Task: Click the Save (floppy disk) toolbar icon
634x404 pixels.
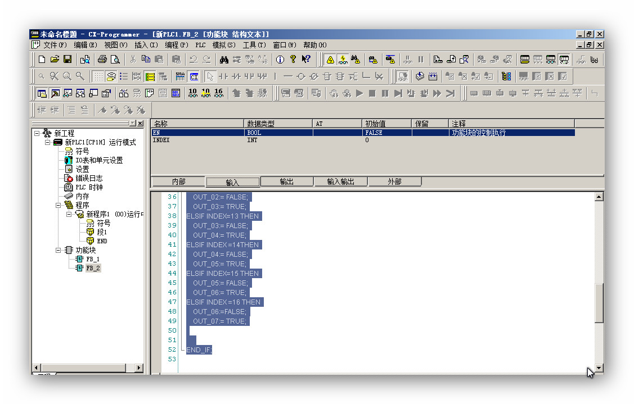Action: (68, 60)
